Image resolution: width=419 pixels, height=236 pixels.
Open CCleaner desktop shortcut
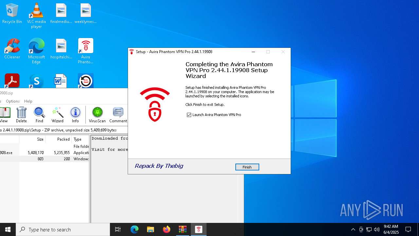[12, 49]
